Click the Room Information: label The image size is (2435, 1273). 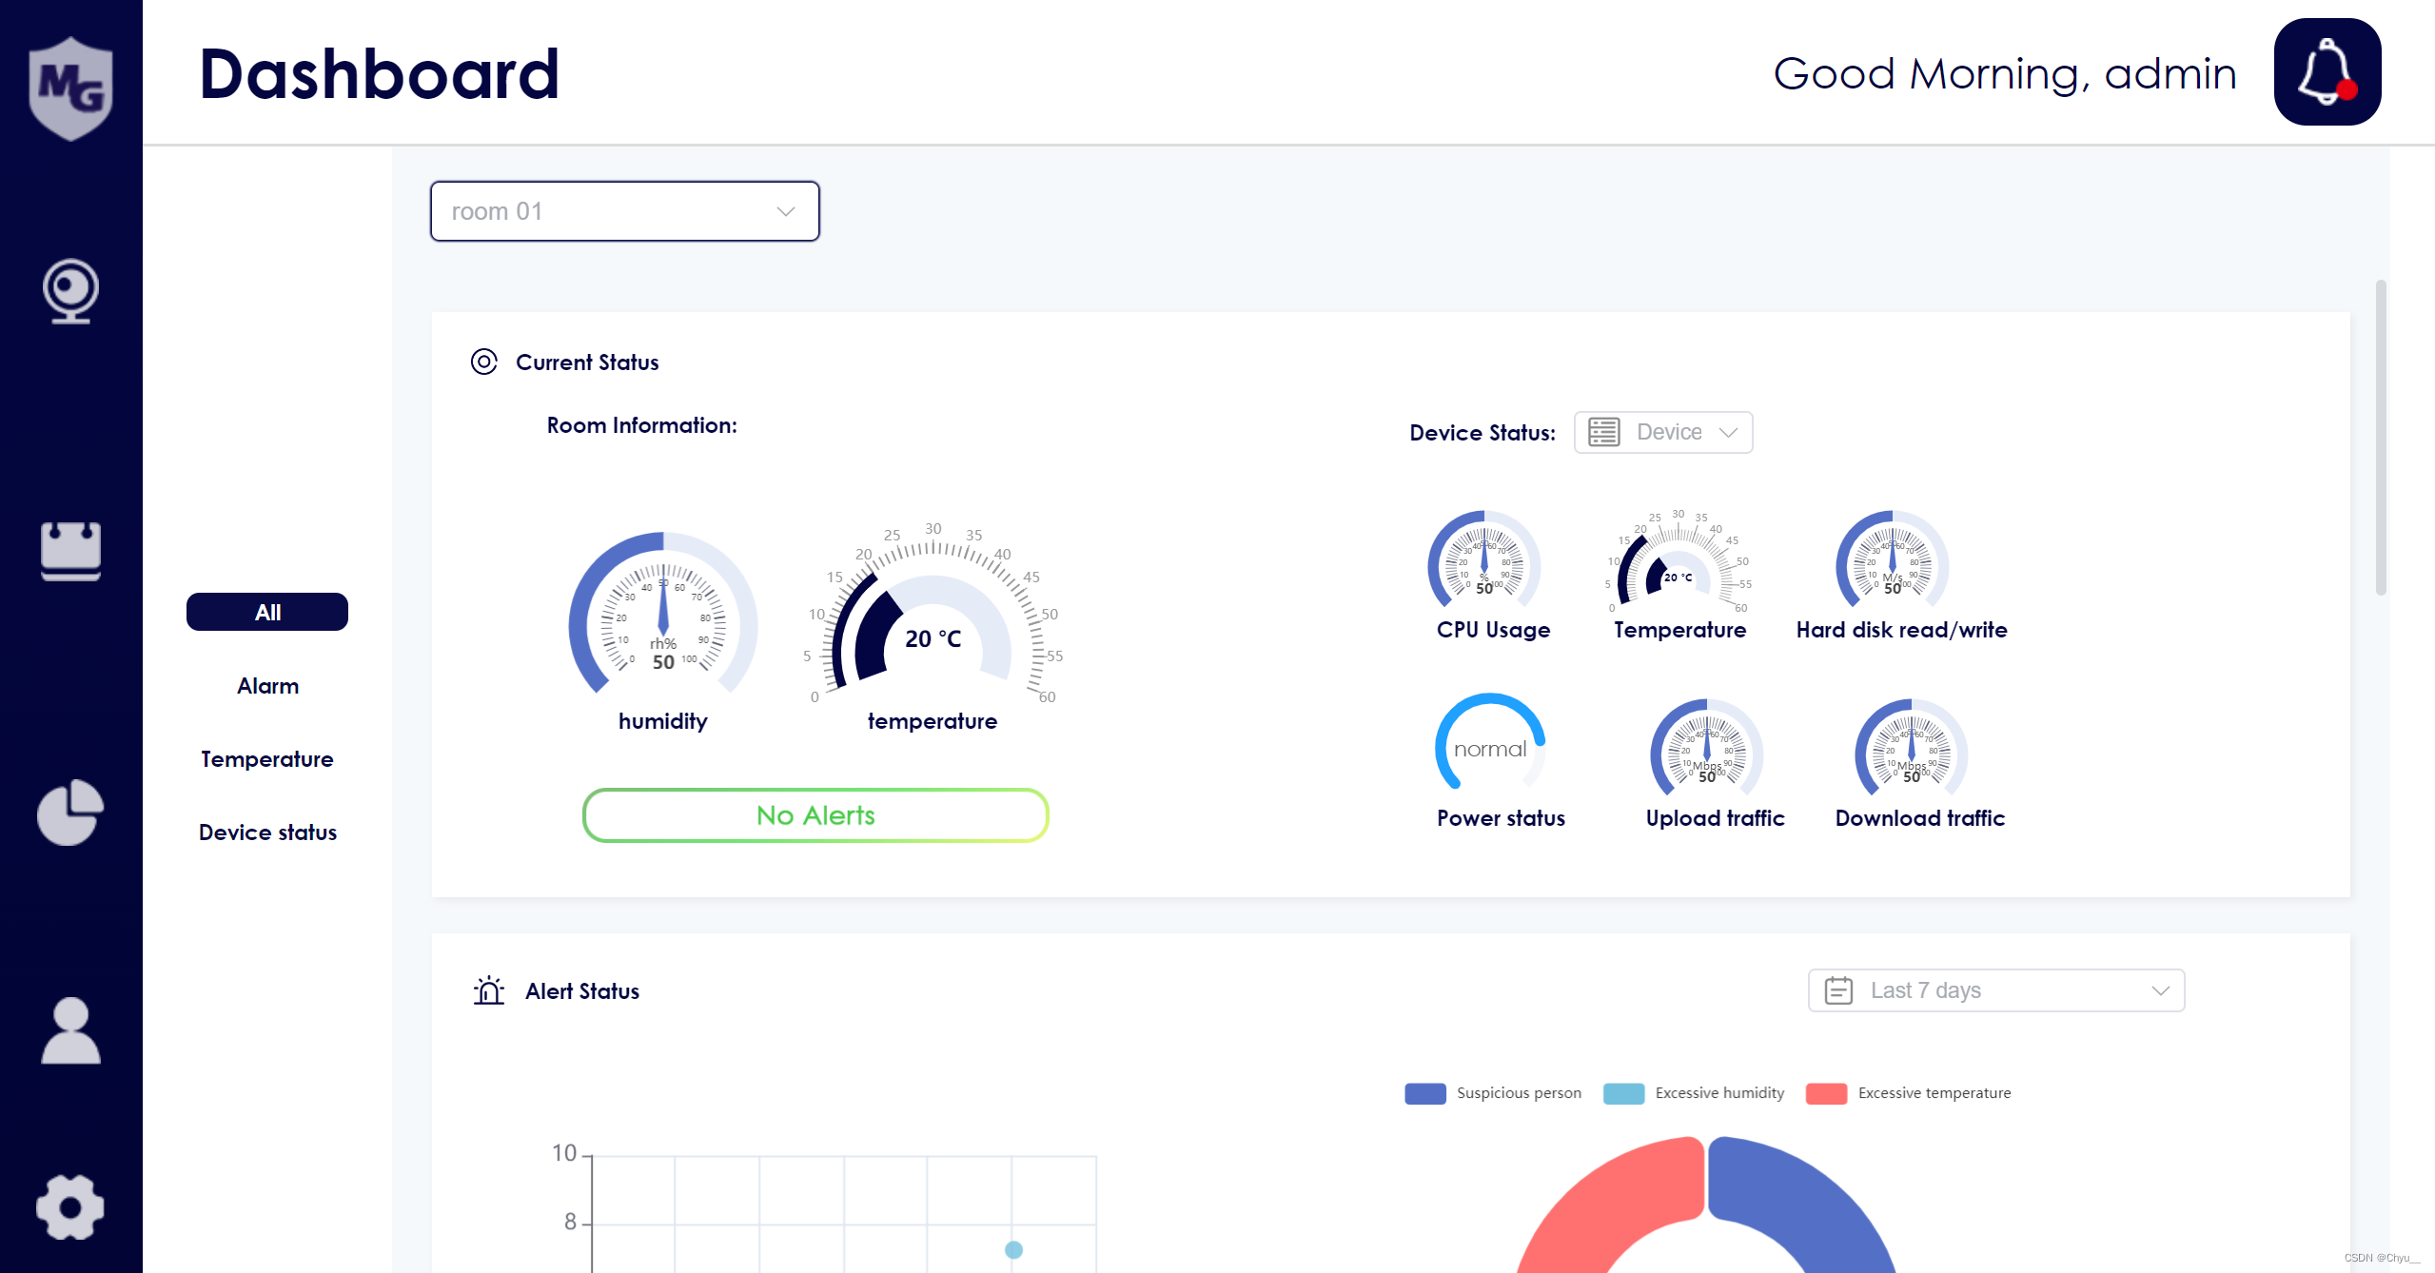pos(641,425)
